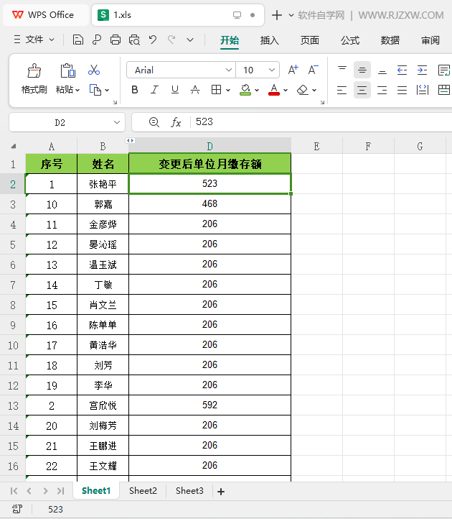
Task: Open the Sheet2 worksheet tab
Action: (143, 490)
